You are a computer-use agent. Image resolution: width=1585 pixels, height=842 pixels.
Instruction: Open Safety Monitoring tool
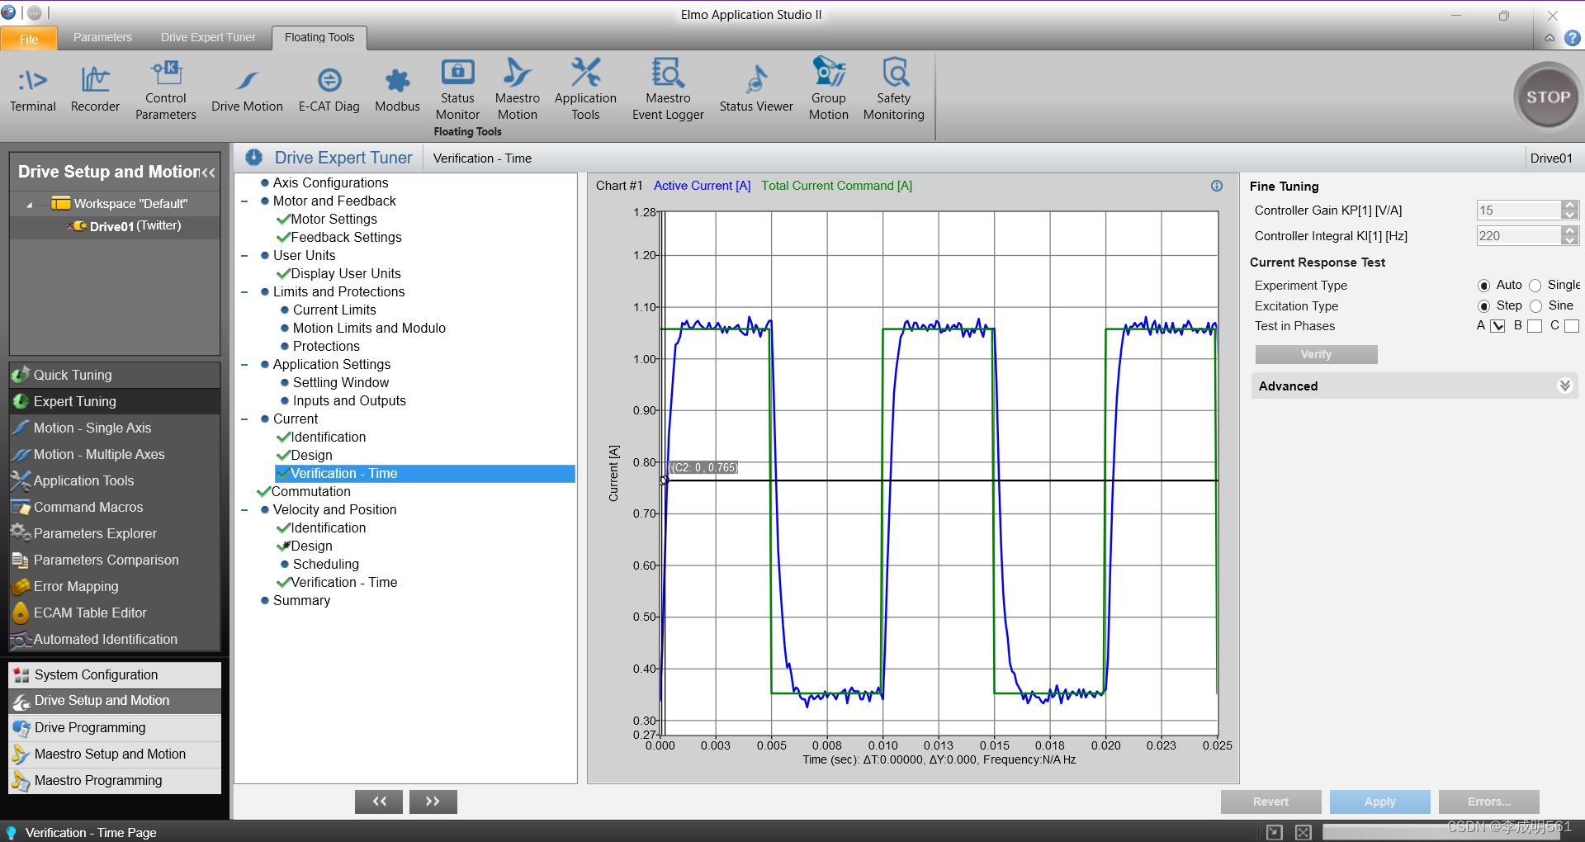(894, 91)
